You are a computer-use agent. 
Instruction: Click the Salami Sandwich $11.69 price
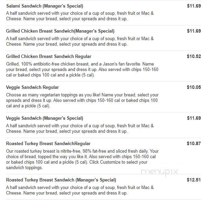coord(194,6)
